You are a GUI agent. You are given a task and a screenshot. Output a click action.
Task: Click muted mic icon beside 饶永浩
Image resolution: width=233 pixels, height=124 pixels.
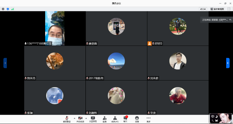click(26, 78)
